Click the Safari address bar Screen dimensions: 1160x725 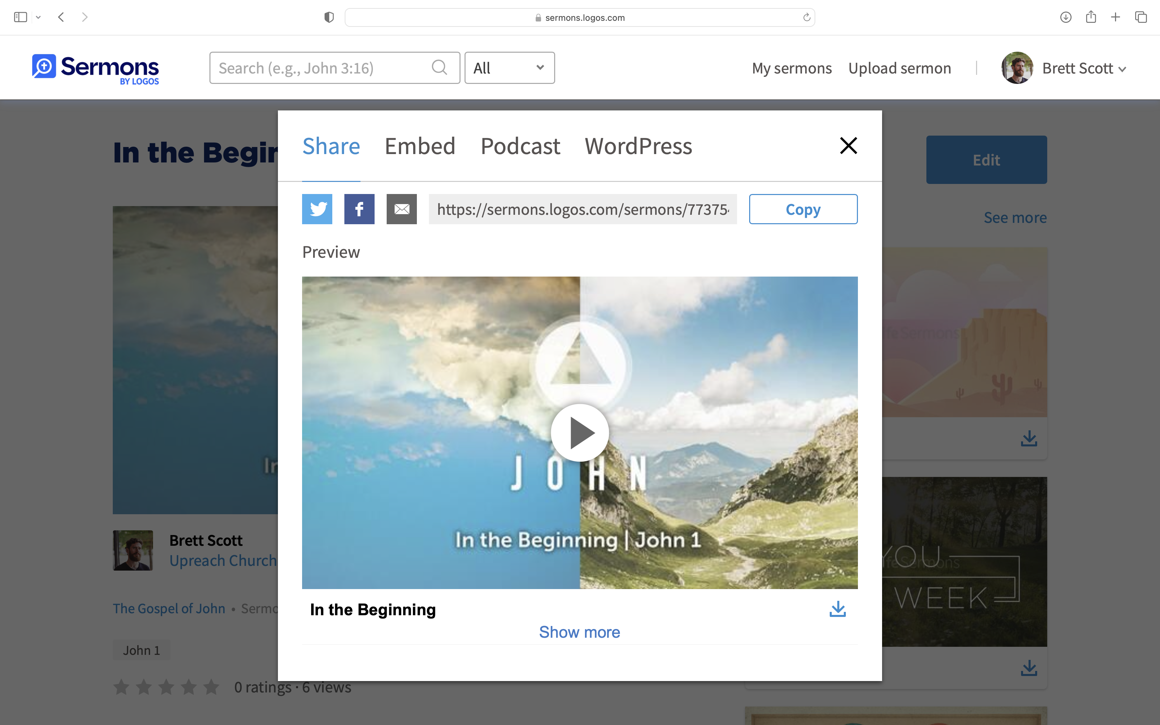point(580,17)
